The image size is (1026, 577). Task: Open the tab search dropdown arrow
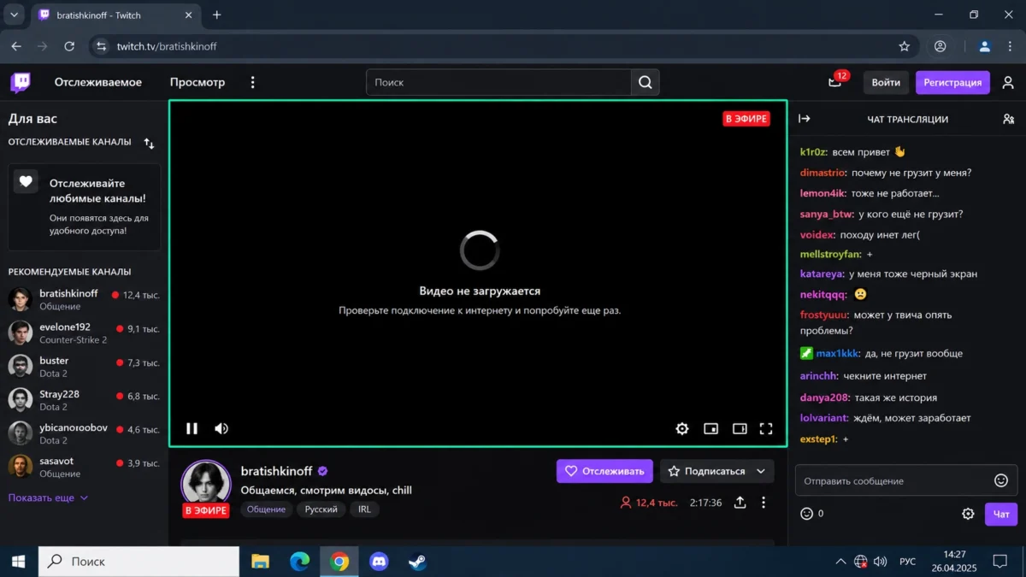pos(14,15)
